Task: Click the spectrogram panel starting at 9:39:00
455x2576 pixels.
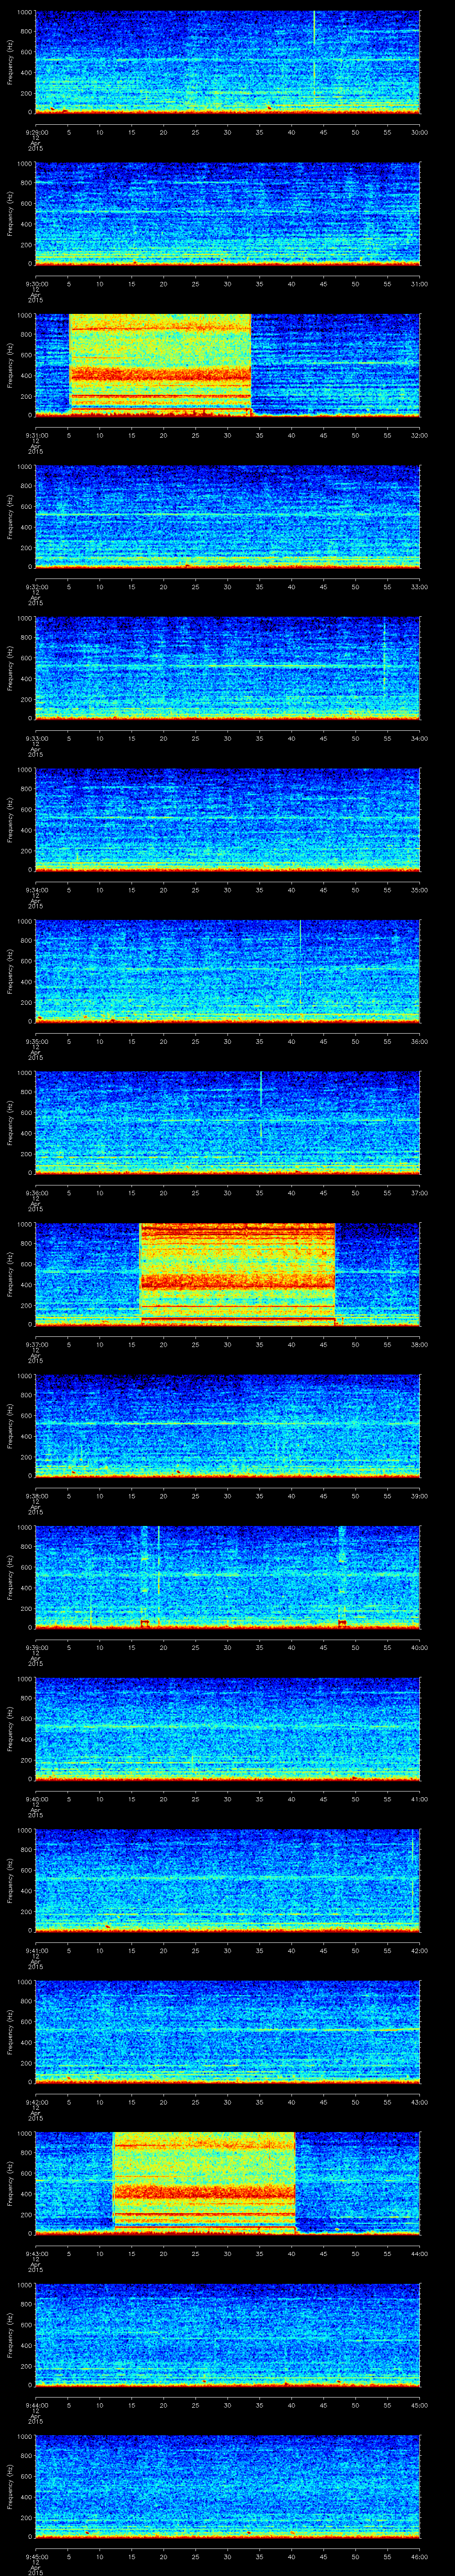Action: (228, 1578)
